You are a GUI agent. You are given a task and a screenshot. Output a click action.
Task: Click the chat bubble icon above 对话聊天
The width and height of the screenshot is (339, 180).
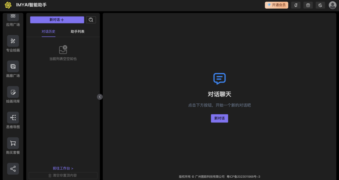[x=219, y=79]
